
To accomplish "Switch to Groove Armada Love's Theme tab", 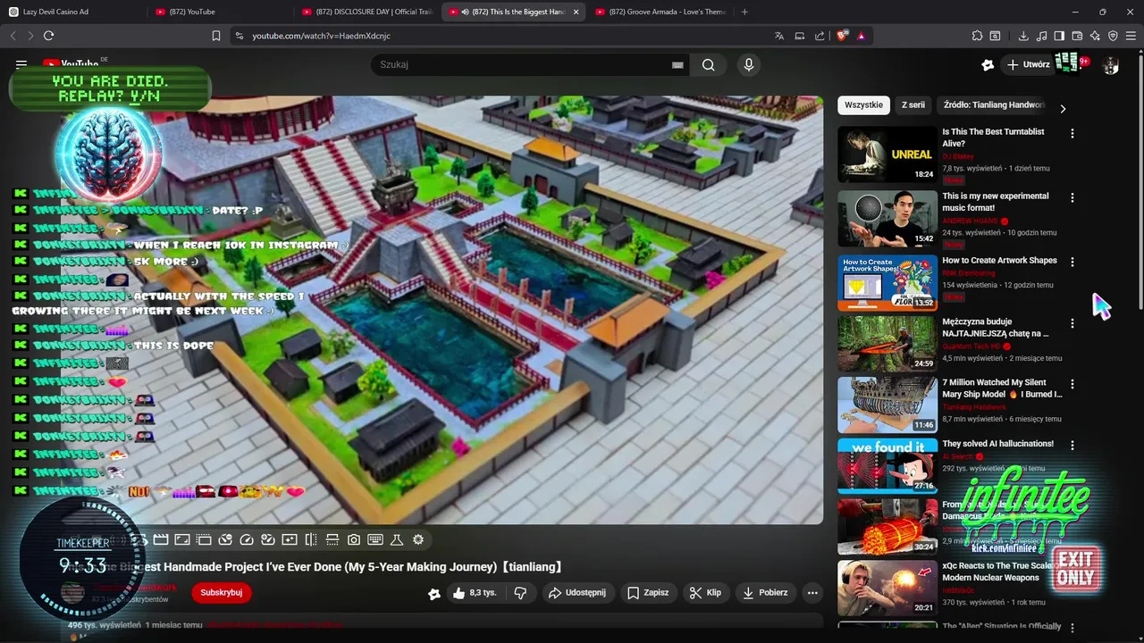I will point(660,12).
